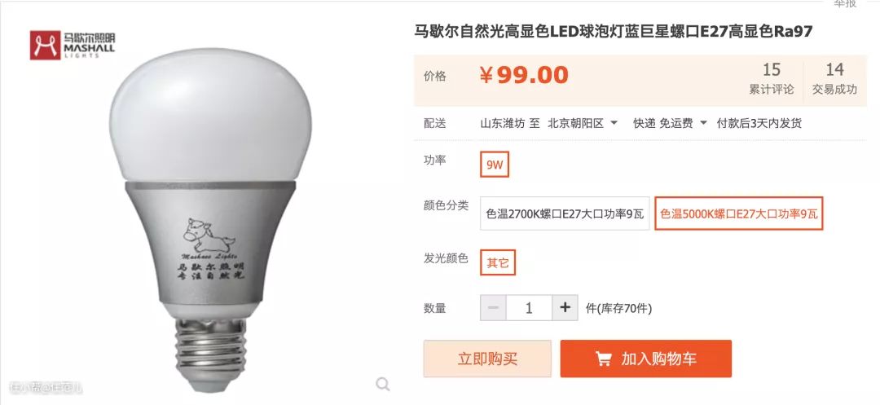Screen dimensions: 880x405
Task: Choose 色温5000K螺口E27 color option
Action: tap(739, 214)
